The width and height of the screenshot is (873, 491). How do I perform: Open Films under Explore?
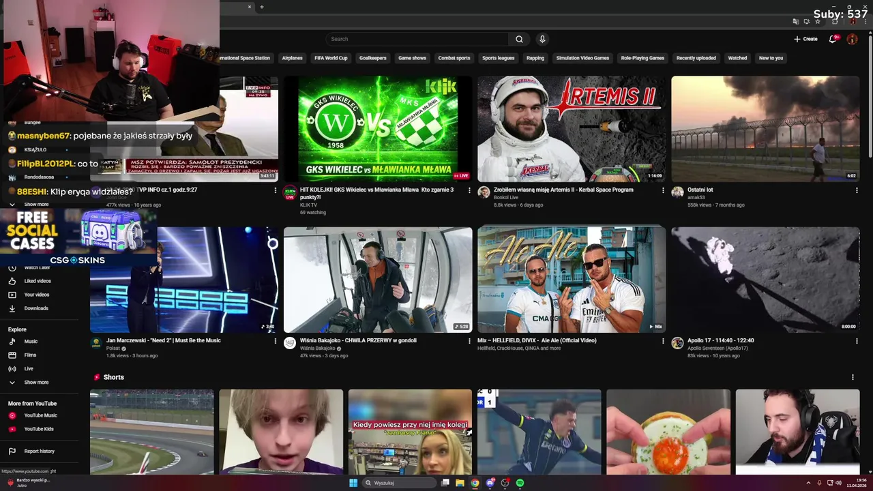tap(30, 355)
